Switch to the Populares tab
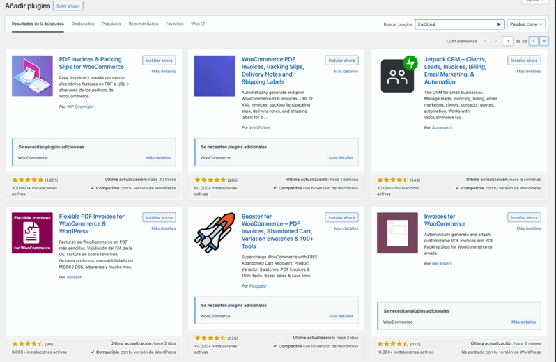556x362 pixels. (111, 24)
